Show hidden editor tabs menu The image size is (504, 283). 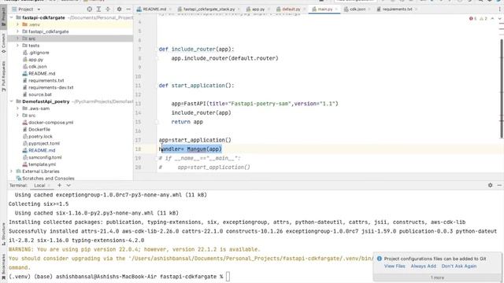[500, 9]
